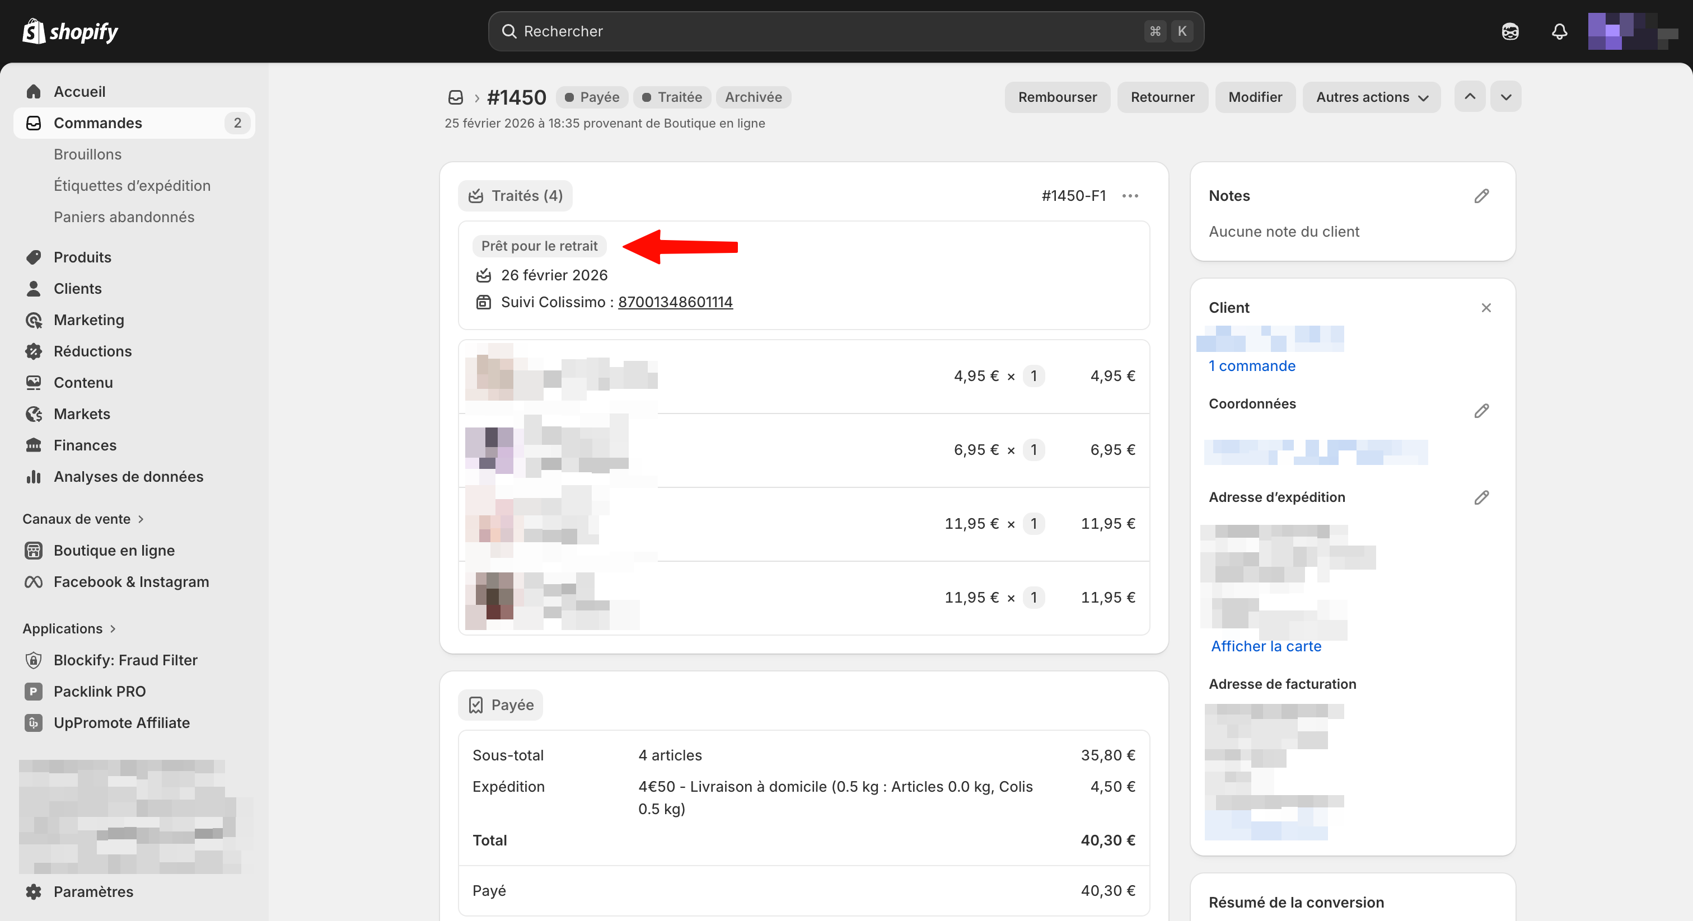Remove client with the X icon

[1485, 307]
